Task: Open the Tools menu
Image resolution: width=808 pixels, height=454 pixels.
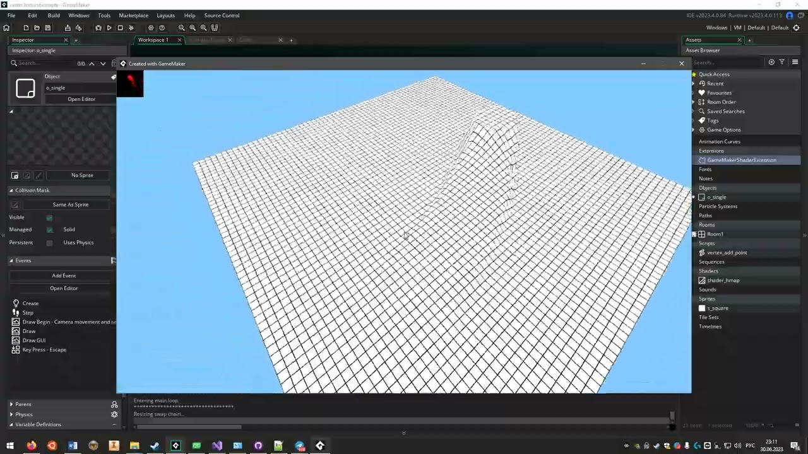Action: 104,15
